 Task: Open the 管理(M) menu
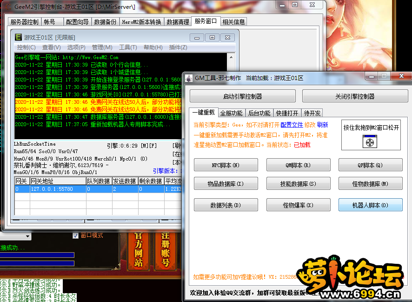[102, 47]
